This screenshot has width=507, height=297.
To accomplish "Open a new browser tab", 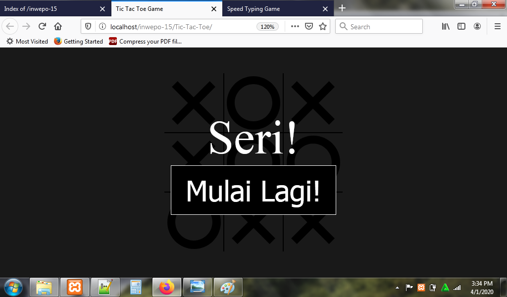I will (x=342, y=8).
